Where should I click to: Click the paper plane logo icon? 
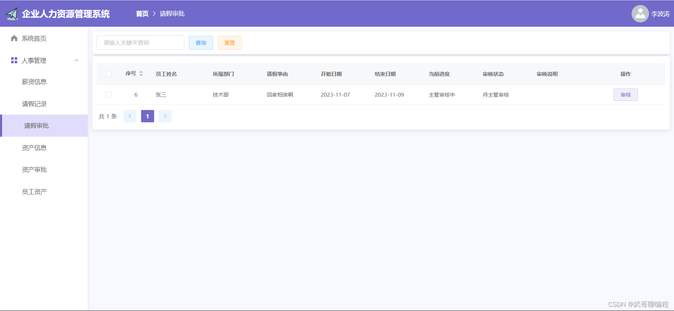(12, 14)
